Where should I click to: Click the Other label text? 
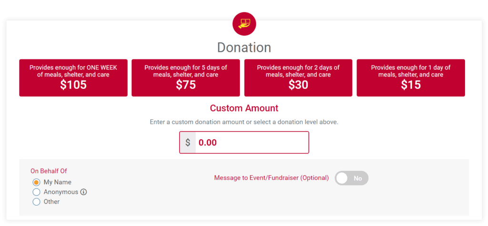pyautogui.click(x=51, y=202)
